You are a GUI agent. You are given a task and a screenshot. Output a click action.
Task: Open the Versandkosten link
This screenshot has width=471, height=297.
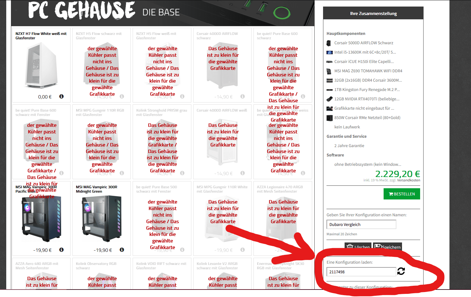coord(409,180)
